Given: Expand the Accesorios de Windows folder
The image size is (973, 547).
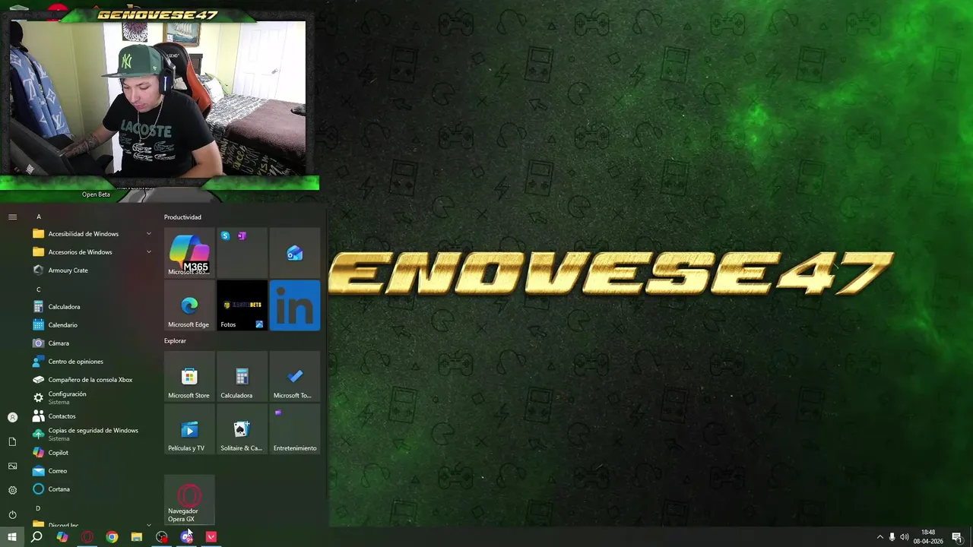Looking at the screenshot, I should click(92, 252).
